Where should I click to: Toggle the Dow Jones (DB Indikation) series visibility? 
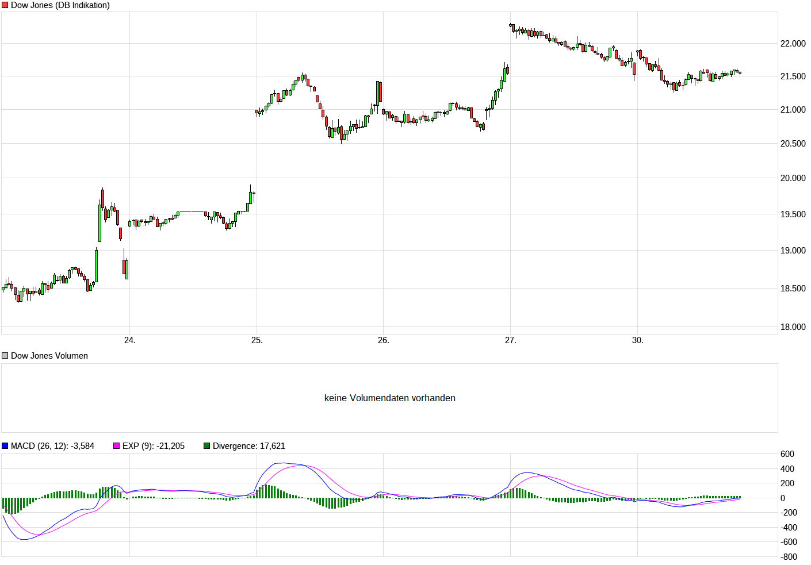click(5, 5)
